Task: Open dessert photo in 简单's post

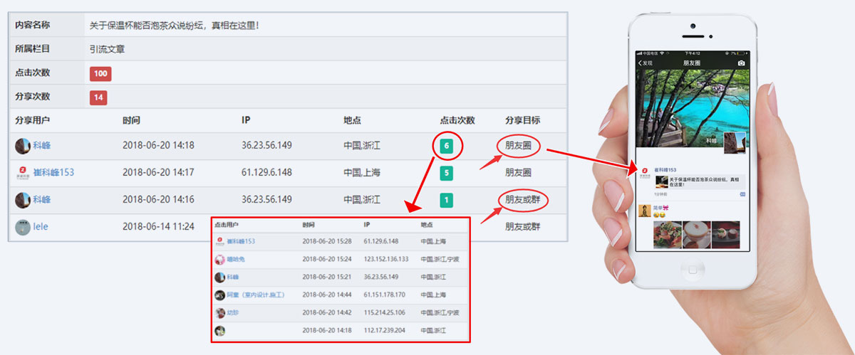Action: pos(725,234)
